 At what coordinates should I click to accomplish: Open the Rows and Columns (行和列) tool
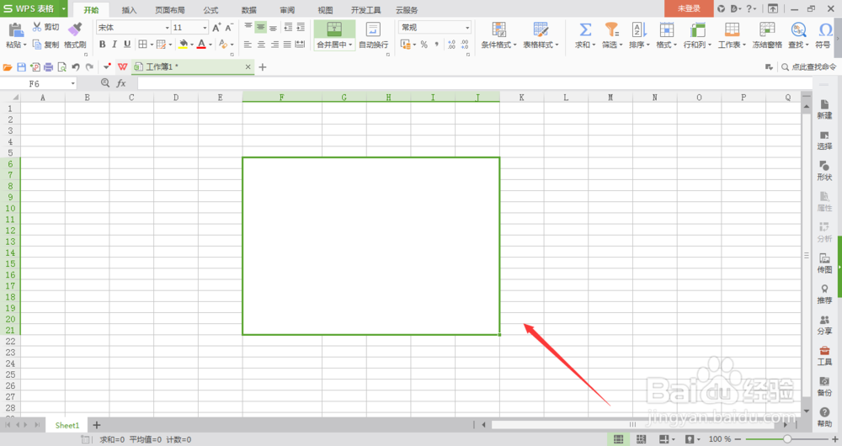point(697,35)
